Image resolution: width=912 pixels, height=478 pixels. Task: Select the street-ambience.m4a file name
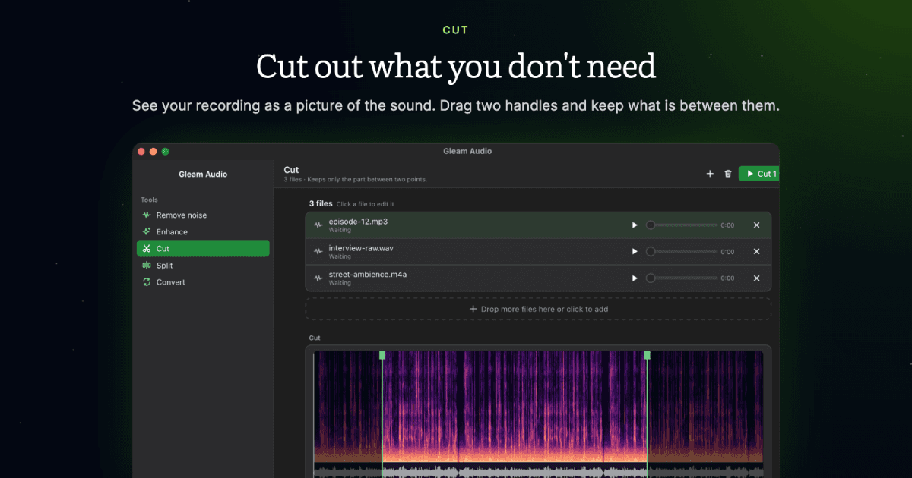(368, 275)
